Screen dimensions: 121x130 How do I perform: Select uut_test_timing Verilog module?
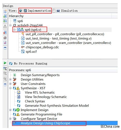[59, 38]
